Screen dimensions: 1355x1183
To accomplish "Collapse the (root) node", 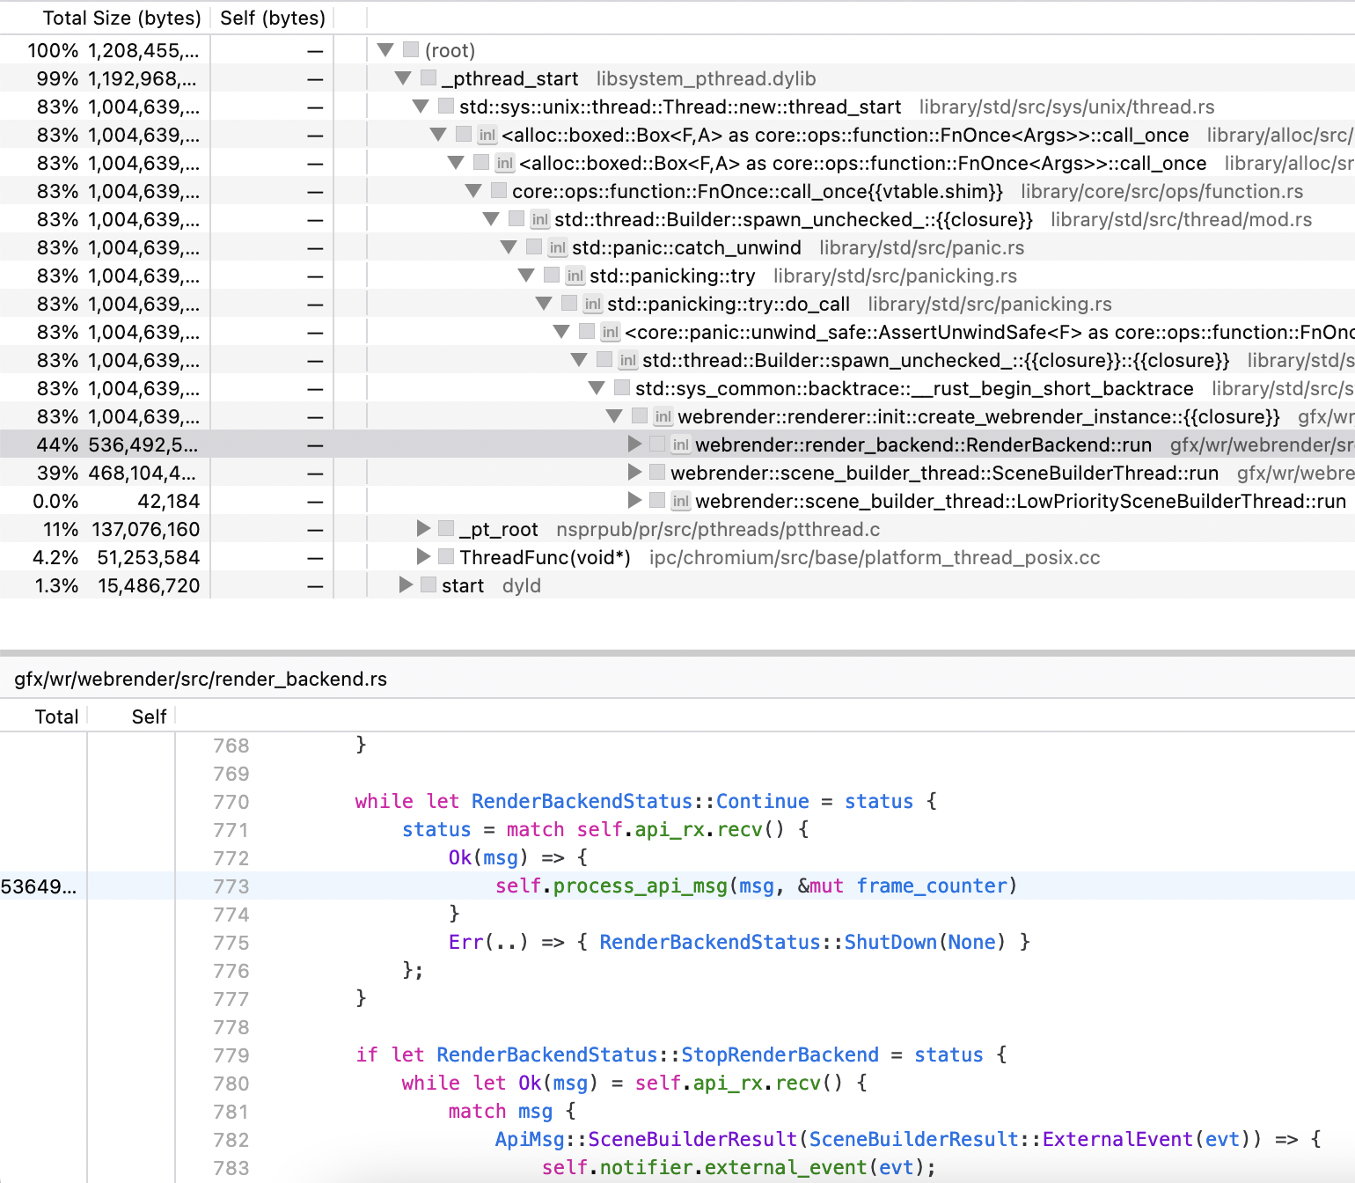I will (x=385, y=50).
